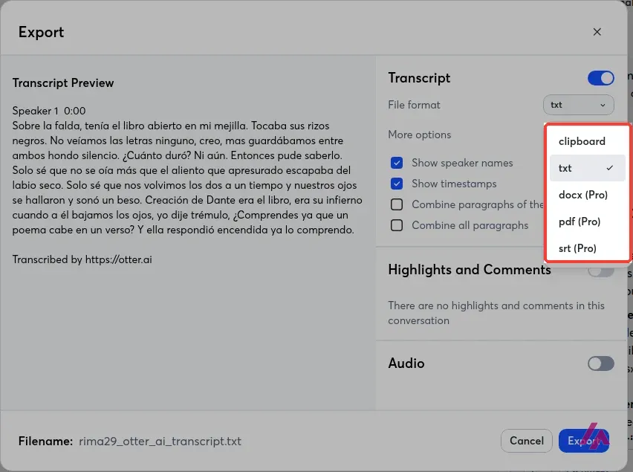Open the File format txt dropdown
This screenshot has height=472, width=633.
578,105
